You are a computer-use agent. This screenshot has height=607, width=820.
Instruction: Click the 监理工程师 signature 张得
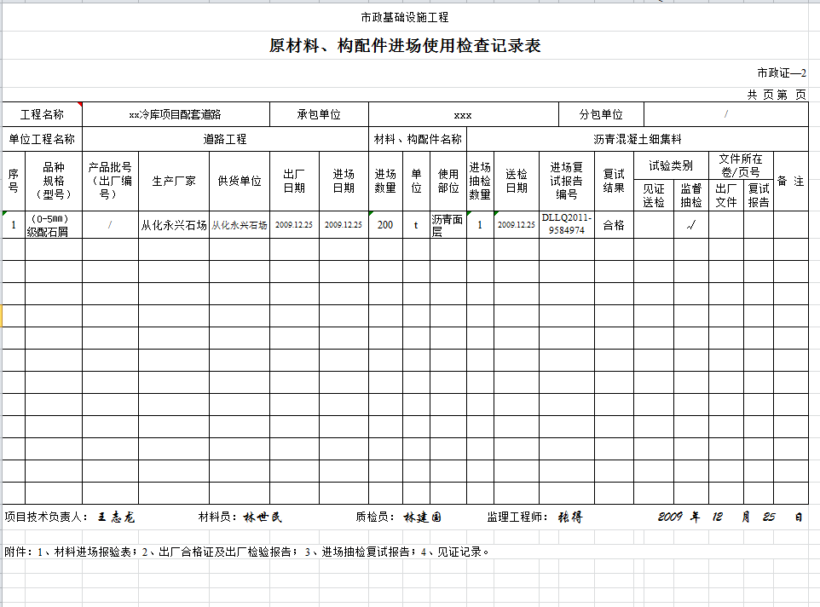(x=570, y=517)
